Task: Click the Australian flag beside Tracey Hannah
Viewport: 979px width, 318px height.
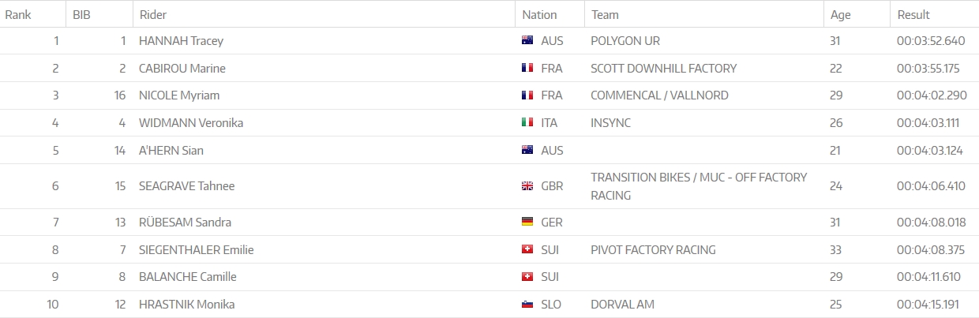Action: (x=527, y=41)
